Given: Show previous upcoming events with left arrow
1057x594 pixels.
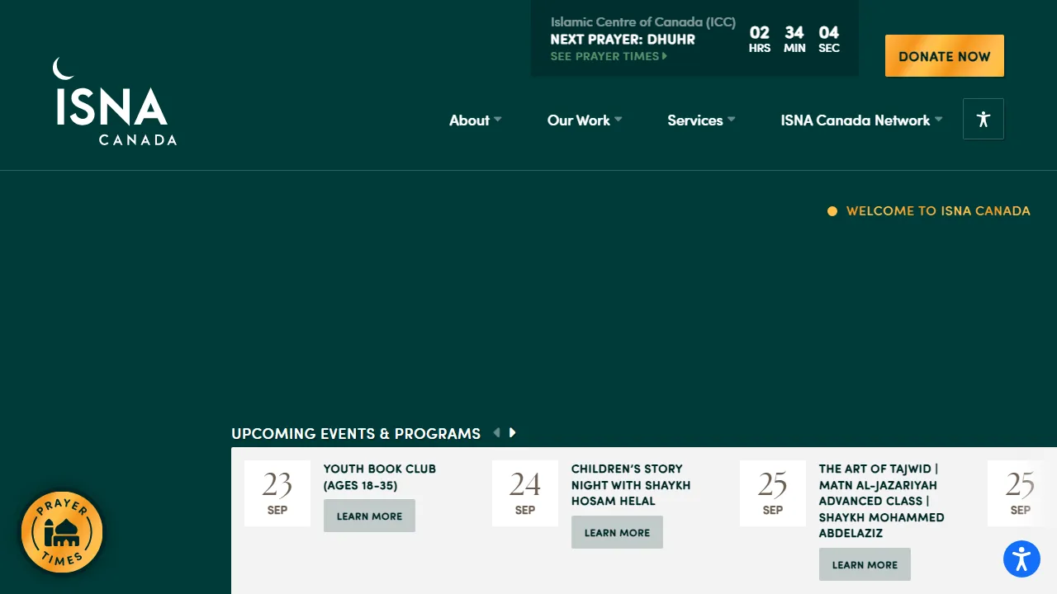Looking at the screenshot, I should [496, 432].
